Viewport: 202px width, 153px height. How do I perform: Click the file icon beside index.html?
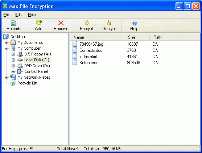coord(75,56)
